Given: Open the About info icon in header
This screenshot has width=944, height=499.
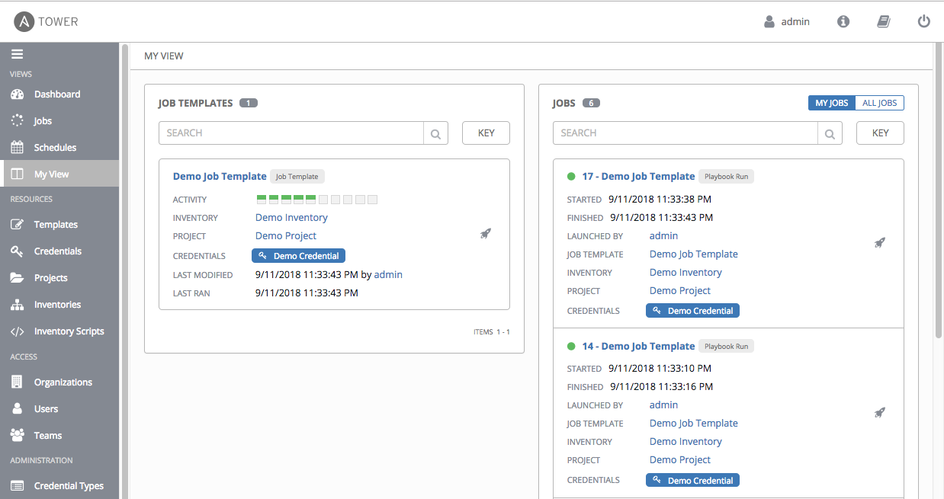Looking at the screenshot, I should [843, 21].
